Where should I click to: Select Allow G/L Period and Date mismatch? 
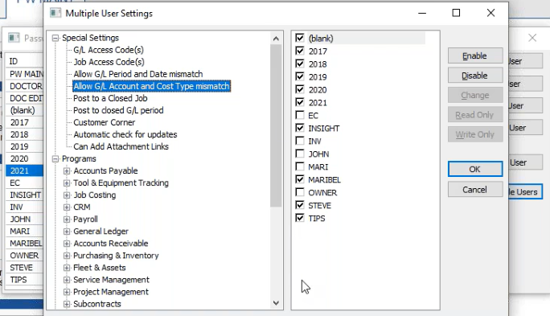[137, 74]
